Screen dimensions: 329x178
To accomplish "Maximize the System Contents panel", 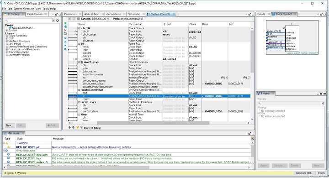I will coord(253,14).
